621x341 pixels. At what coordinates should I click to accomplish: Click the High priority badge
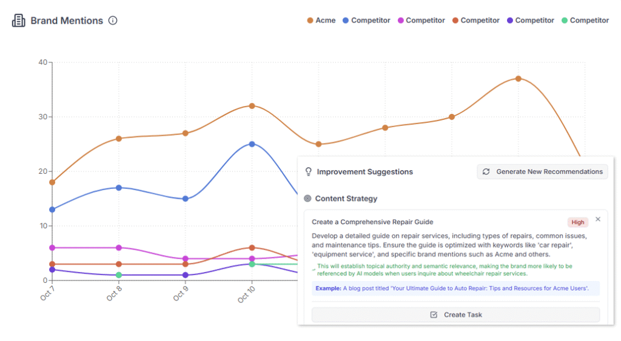click(x=578, y=222)
